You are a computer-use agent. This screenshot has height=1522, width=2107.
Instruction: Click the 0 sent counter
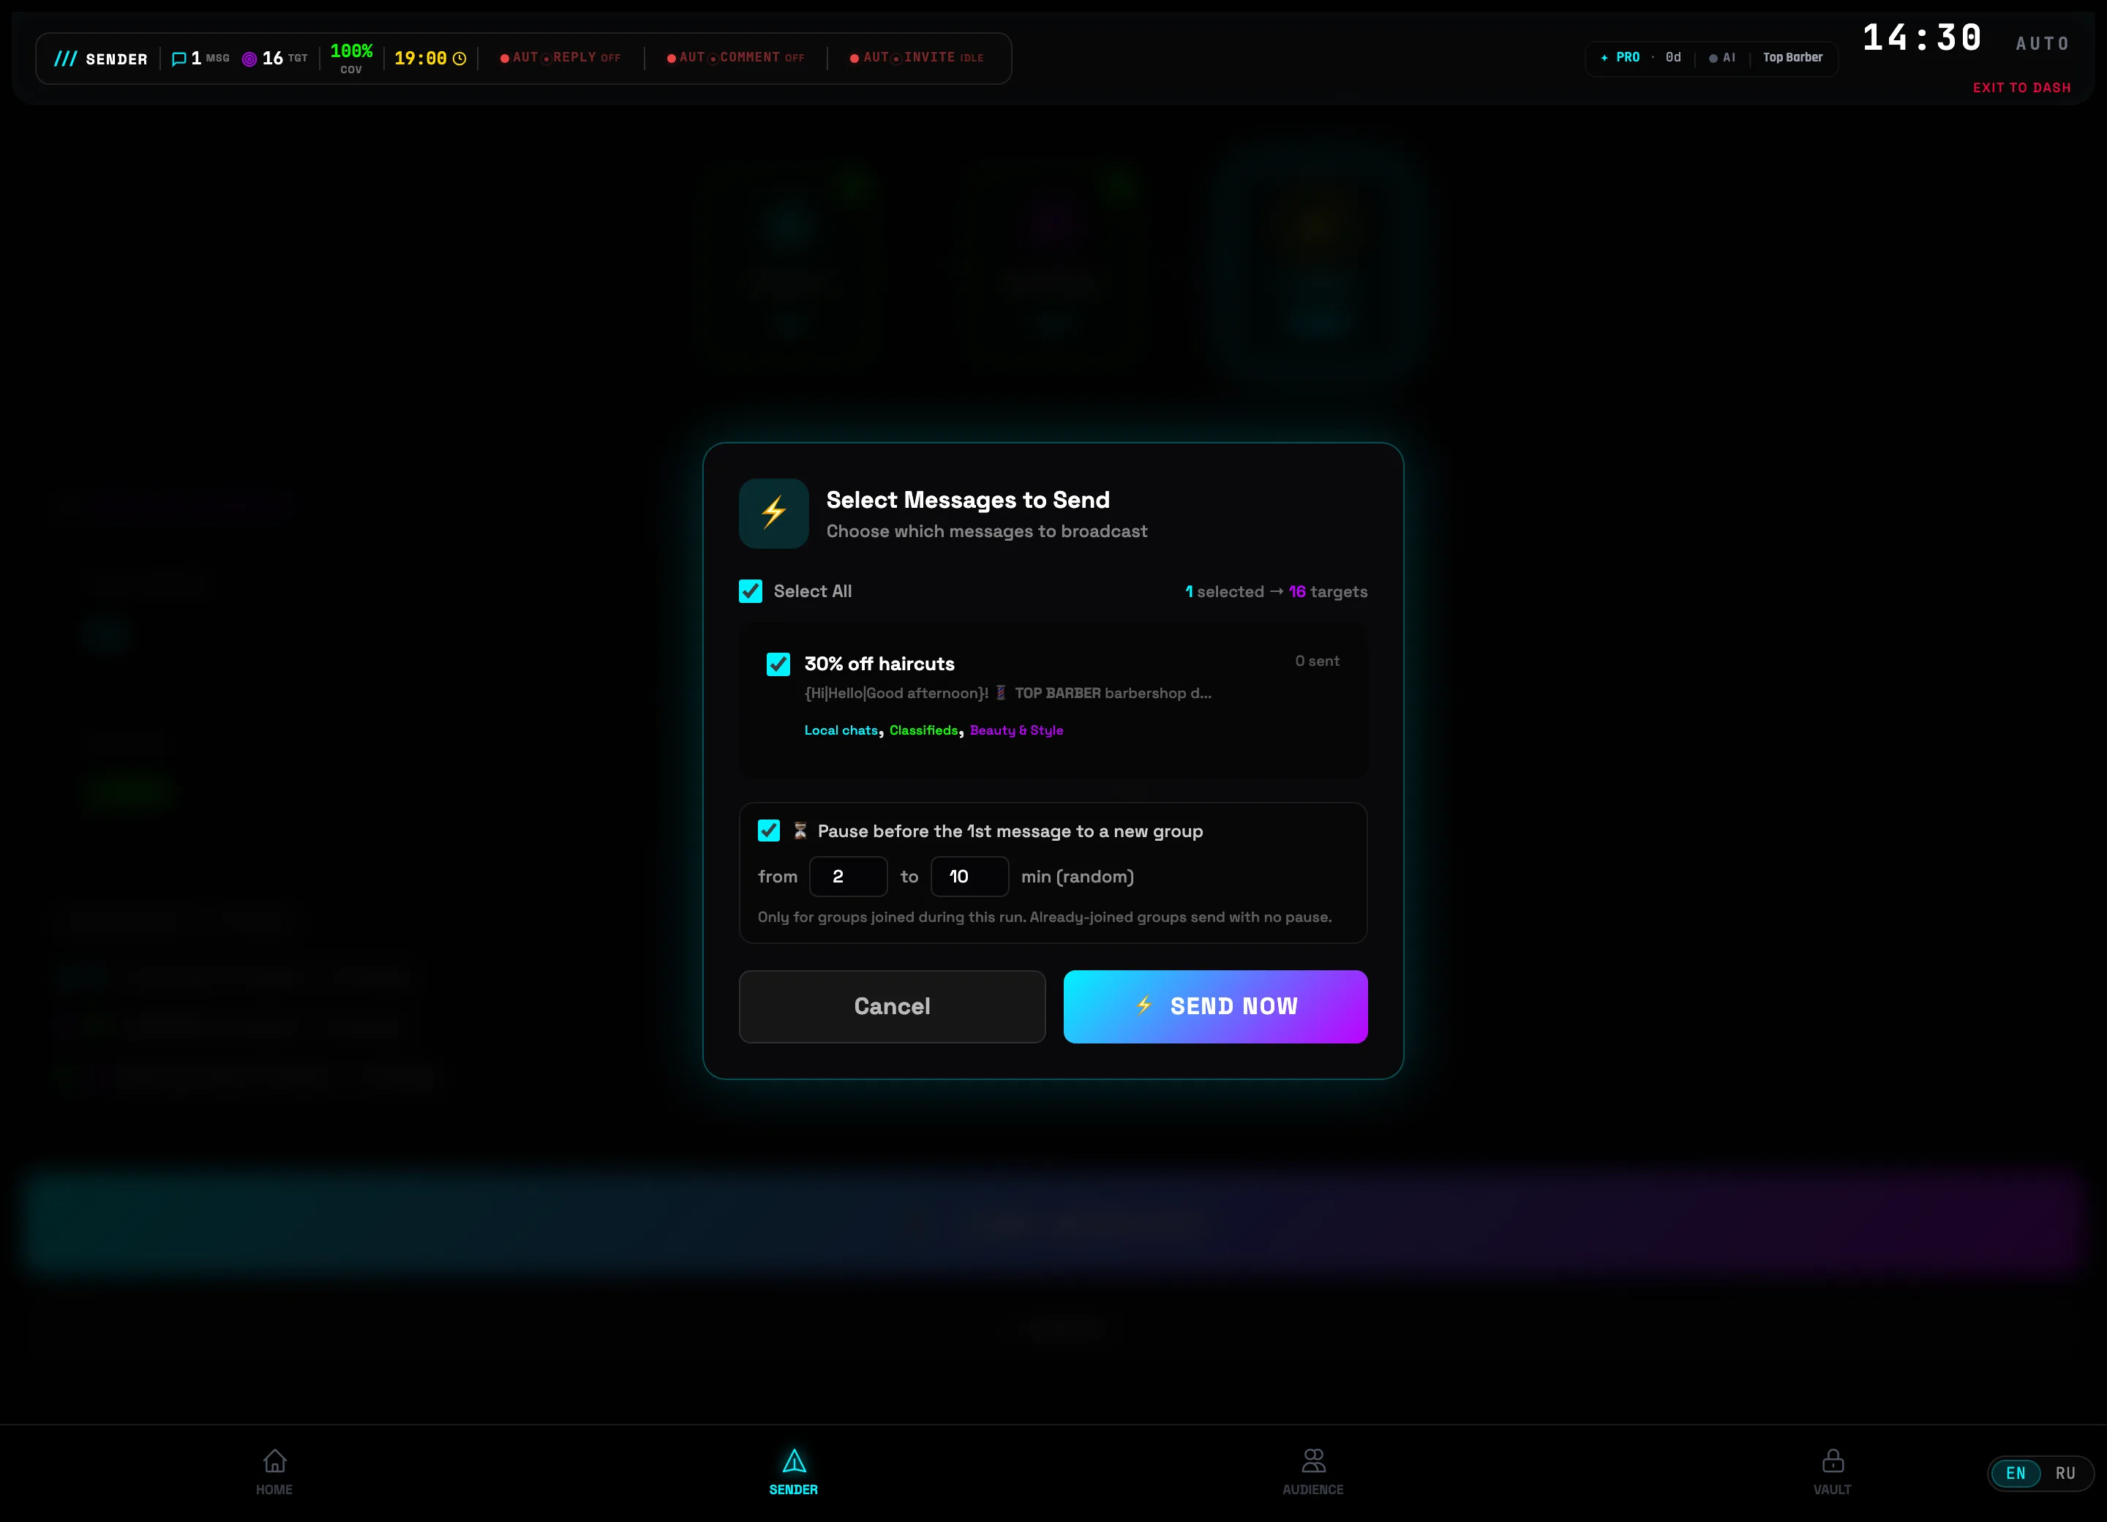point(1318,661)
